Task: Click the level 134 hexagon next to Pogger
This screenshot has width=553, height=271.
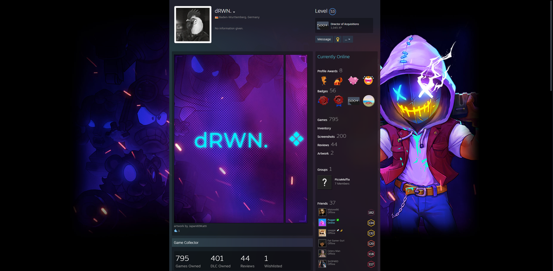Action: [x=371, y=223]
